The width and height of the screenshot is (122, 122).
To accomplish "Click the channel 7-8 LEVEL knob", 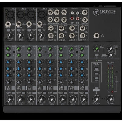I will (62, 99).
